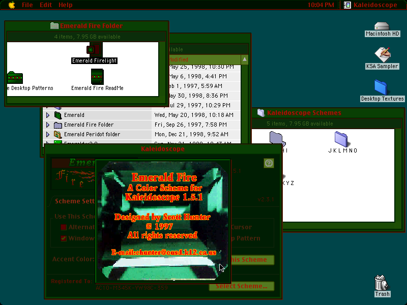Click 'Mon, Dec 21, 1998, 9:52 AM' date
407x305 pixels.
pos(191,134)
